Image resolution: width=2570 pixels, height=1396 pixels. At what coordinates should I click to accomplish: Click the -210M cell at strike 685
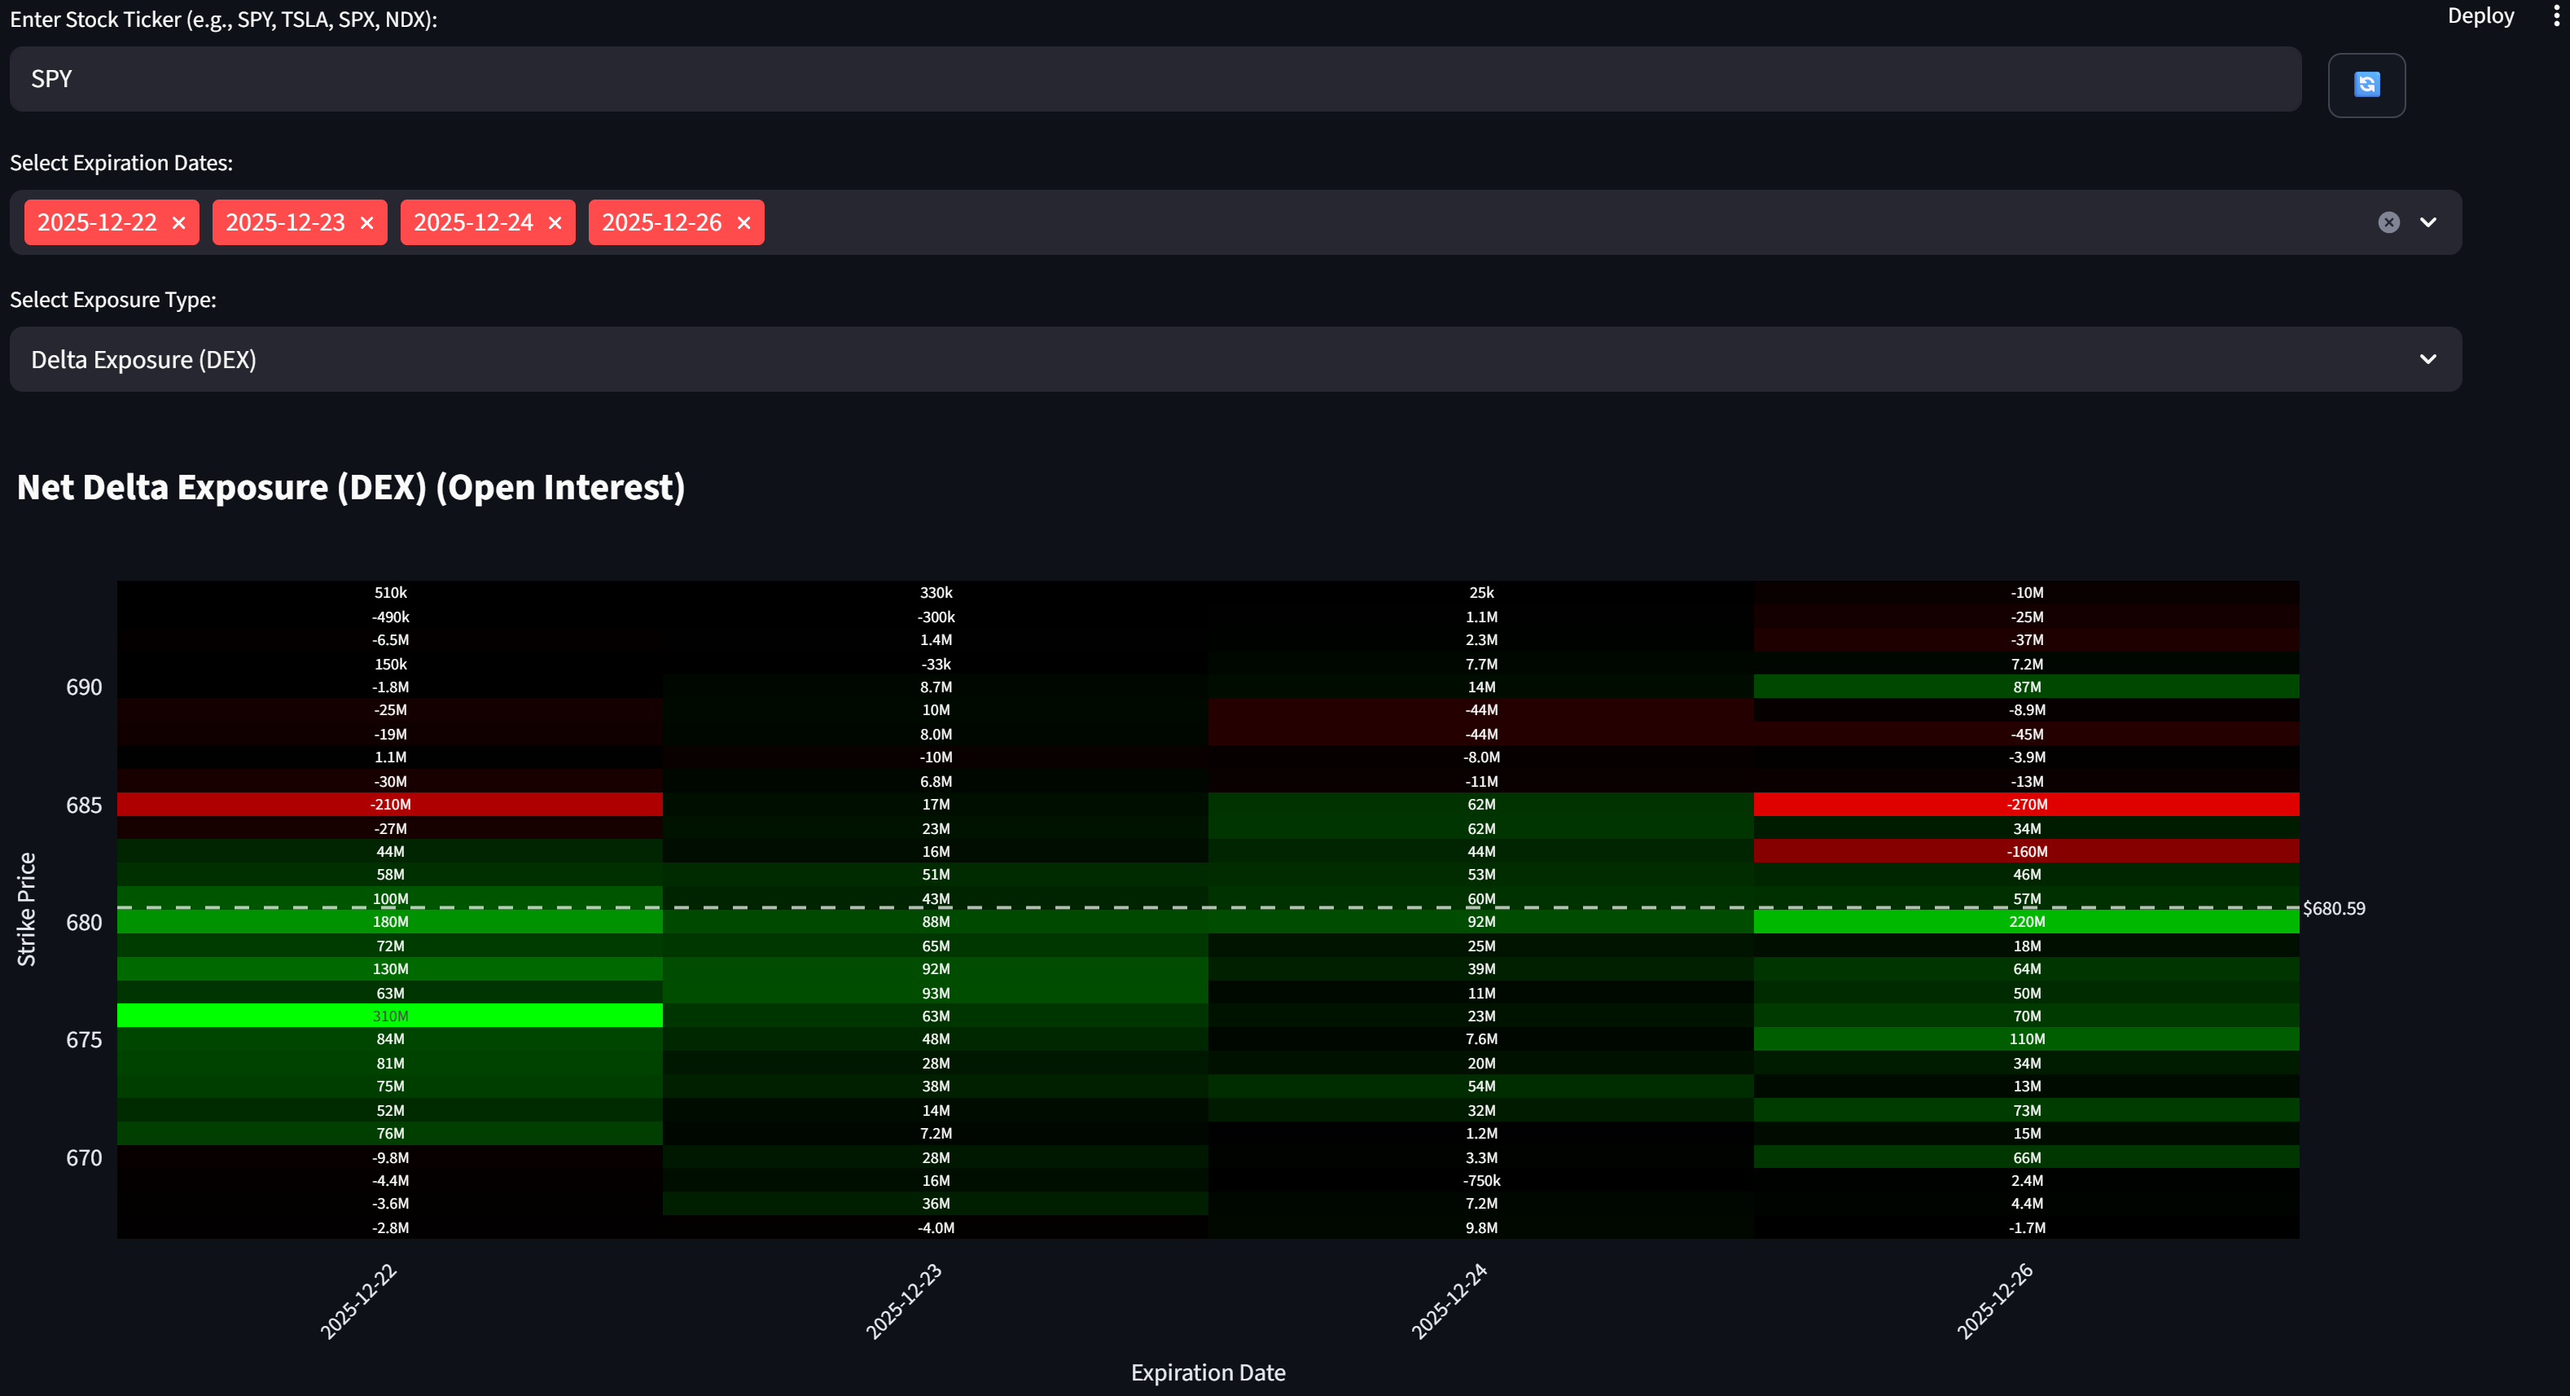click(x=390, y=804)
